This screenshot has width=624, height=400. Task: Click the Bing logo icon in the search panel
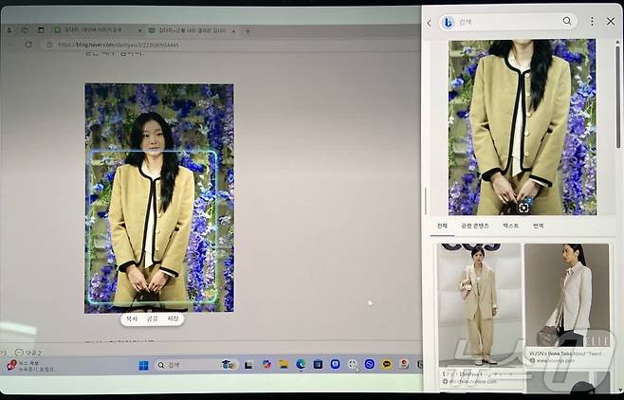[448, 22]
